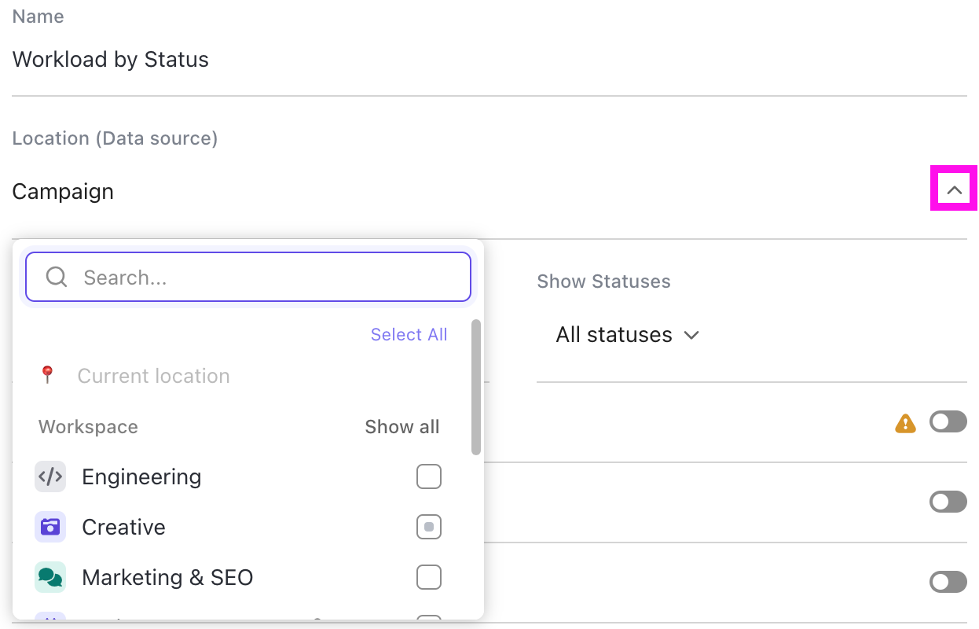This screenshot has width=979, height=629.
Task: Enable the toggle beside the warning icon
Action: tap(948, 422)
